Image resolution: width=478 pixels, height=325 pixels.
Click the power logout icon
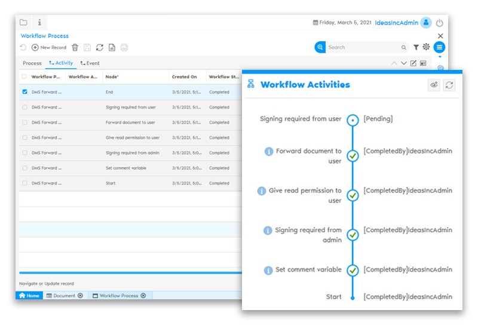click(440, 23)
